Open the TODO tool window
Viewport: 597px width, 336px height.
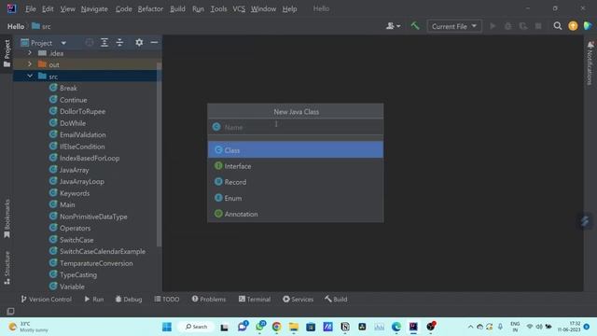click(x=167, y=300)
